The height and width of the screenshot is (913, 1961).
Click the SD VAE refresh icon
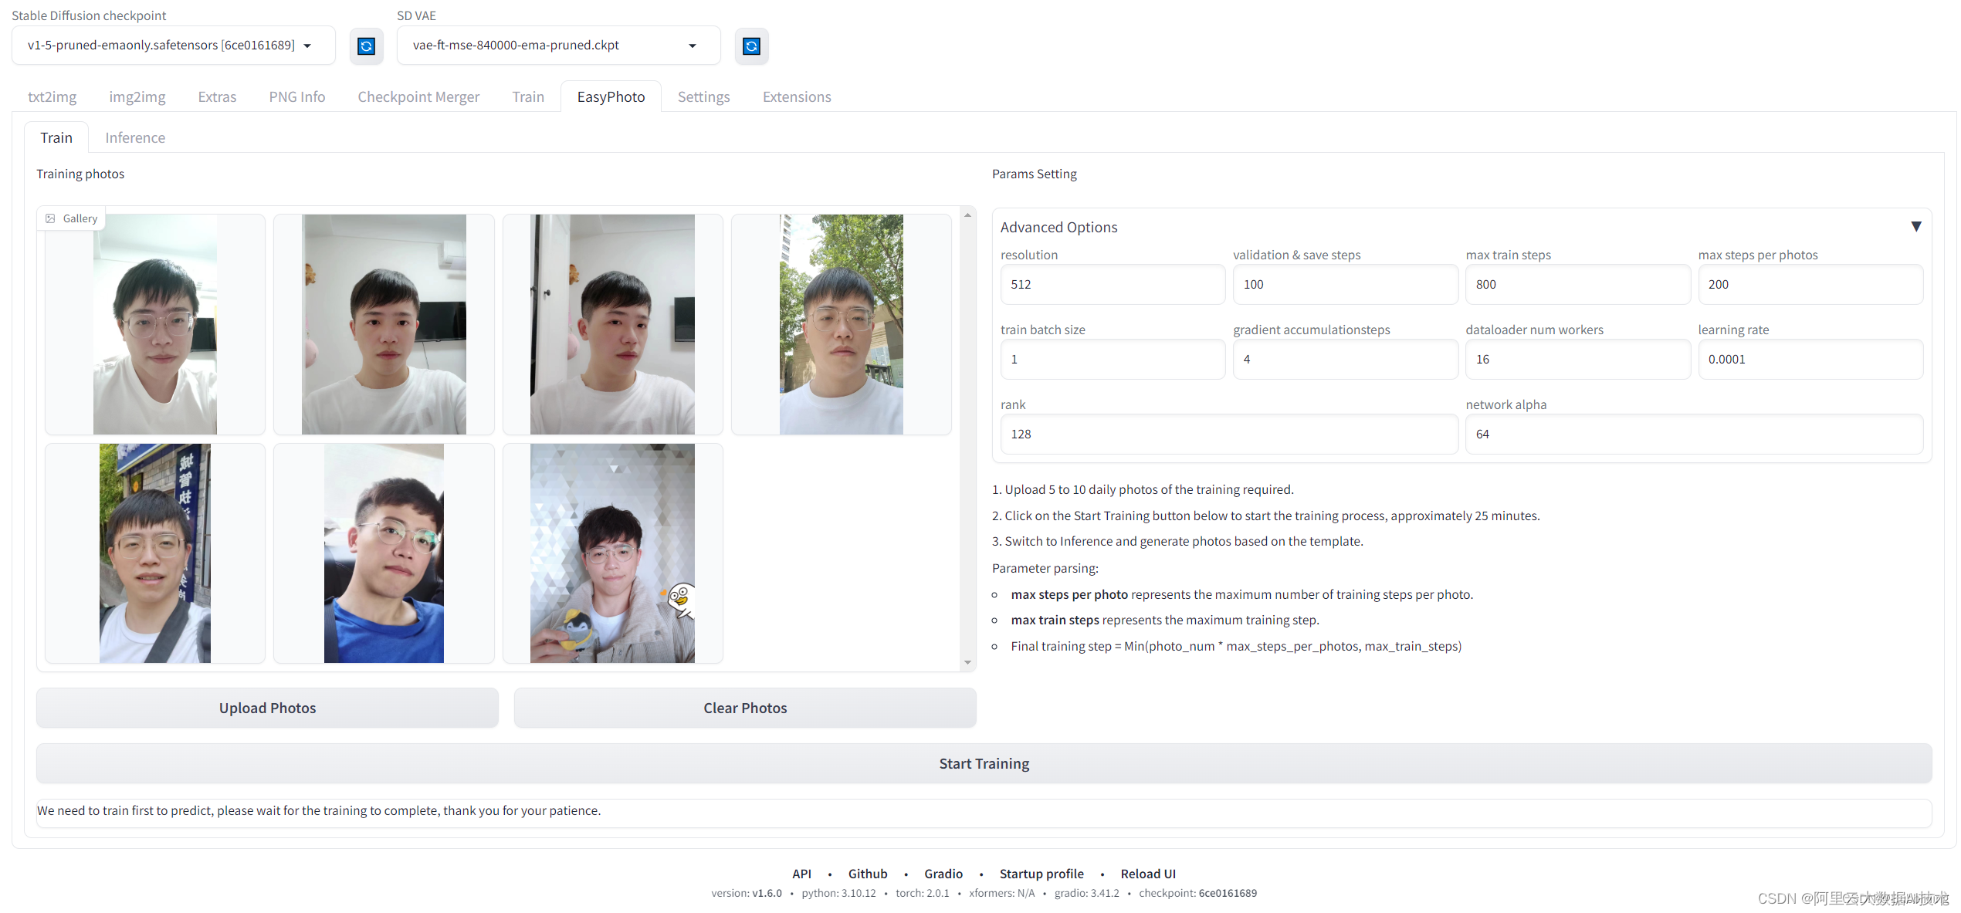point(751,46)
